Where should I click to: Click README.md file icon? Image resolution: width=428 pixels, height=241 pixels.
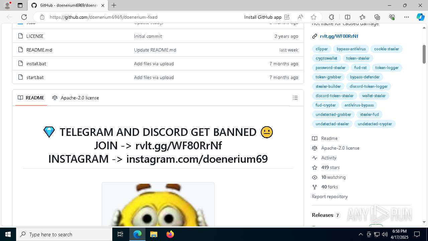[20, 50]
